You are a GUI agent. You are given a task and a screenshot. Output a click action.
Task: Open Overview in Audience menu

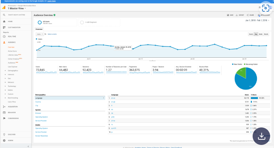(x=11, y=47)
